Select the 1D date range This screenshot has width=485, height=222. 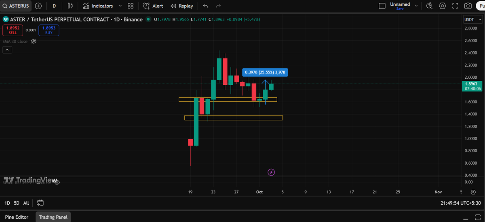7,203
